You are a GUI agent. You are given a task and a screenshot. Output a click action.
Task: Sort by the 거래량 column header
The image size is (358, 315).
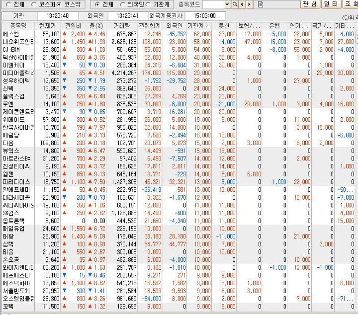pos(122,26)
